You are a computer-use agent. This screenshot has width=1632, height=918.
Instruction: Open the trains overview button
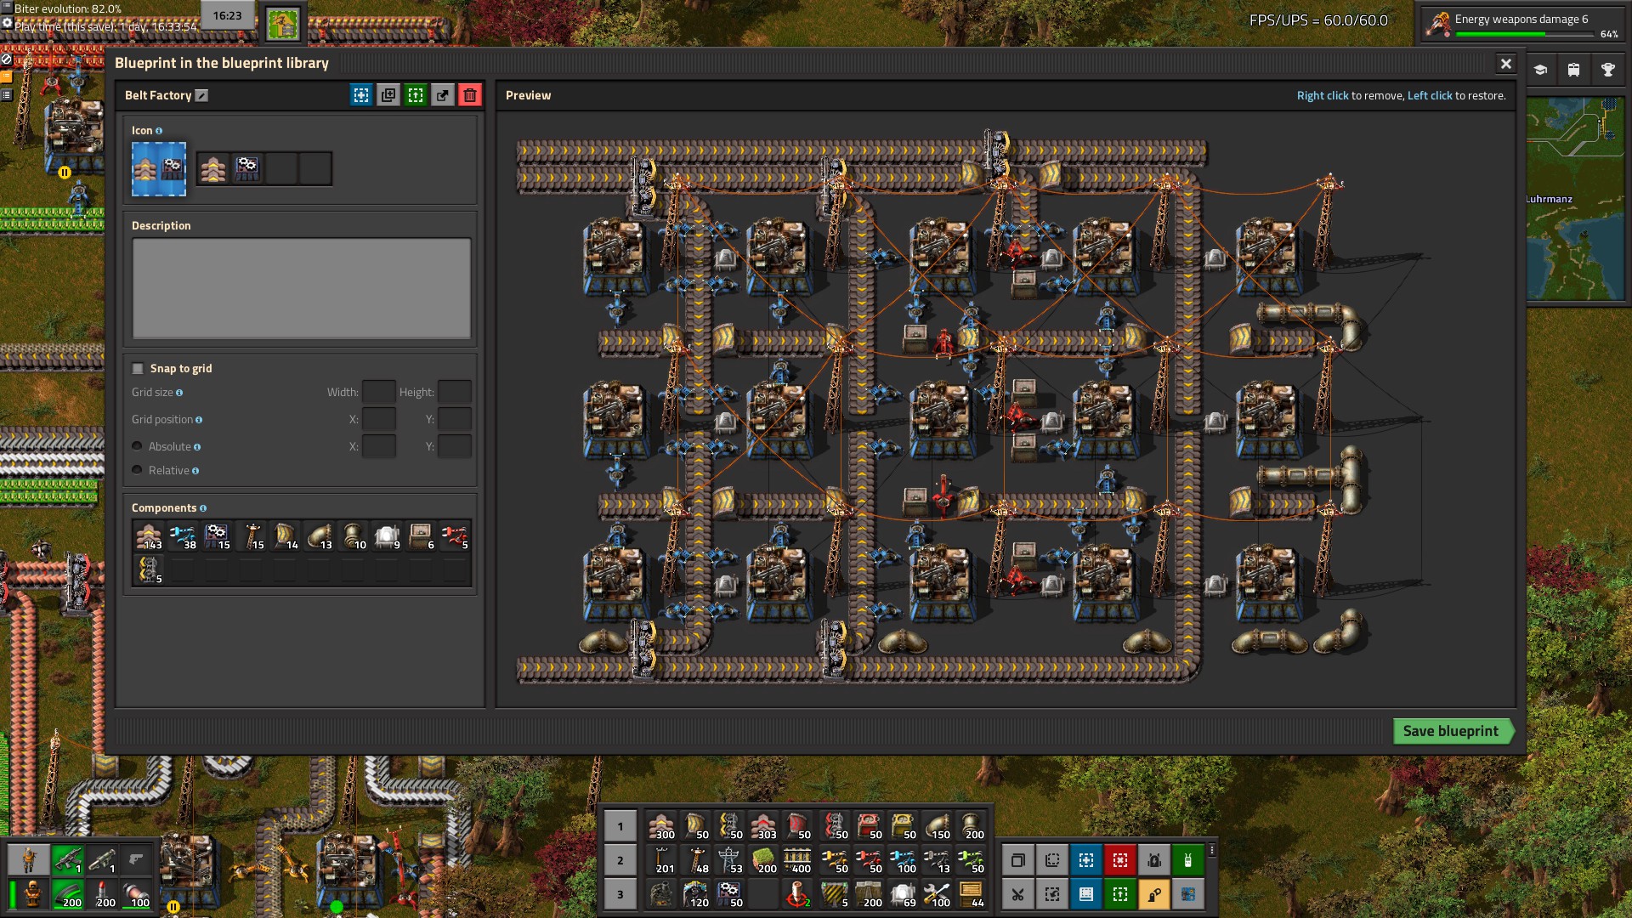click(x=1574, y=71)
